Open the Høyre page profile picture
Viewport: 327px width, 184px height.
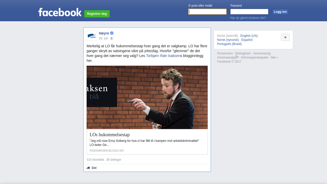(92, 36)
